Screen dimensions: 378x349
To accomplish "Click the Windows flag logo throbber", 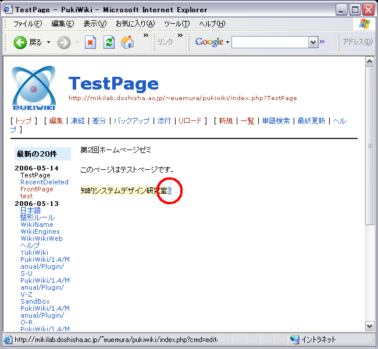I will click(x=365, y=24).
